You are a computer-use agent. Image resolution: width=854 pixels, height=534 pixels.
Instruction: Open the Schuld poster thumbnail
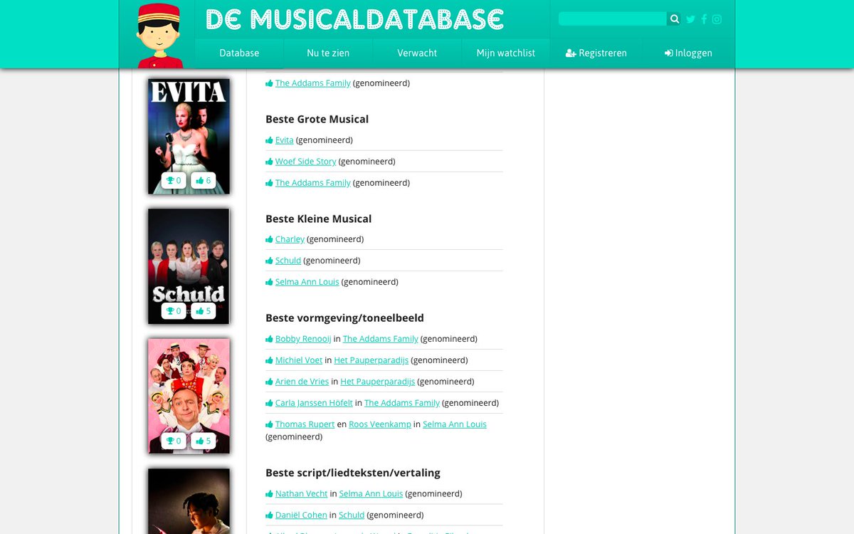coord(189,266)
